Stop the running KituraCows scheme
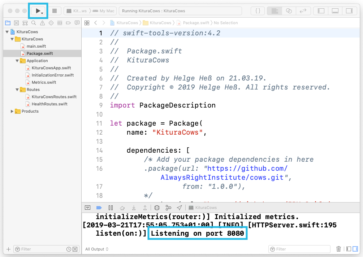363x257 pixels. [x=55, y=10]
